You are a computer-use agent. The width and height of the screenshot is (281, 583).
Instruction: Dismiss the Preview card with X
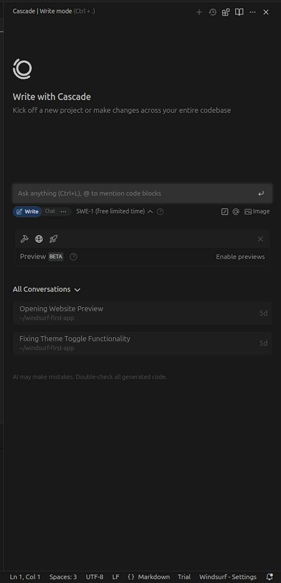[x=260, y=239]
